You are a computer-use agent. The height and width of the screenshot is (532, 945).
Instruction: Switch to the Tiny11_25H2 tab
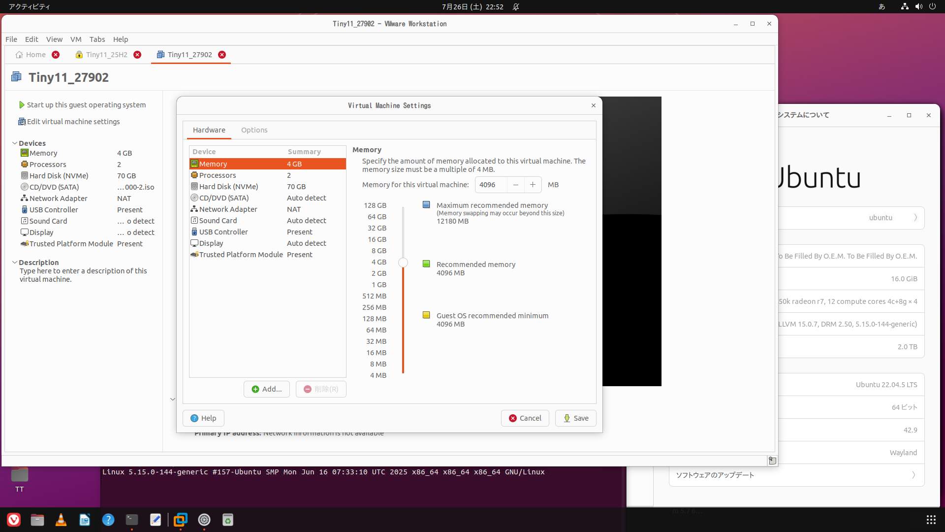point(101,55)
